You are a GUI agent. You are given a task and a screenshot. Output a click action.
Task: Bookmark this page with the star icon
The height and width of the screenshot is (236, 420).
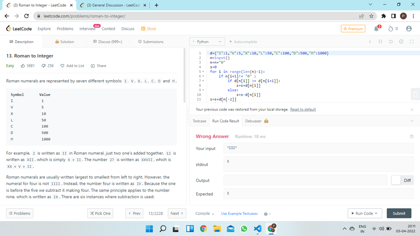371,16
